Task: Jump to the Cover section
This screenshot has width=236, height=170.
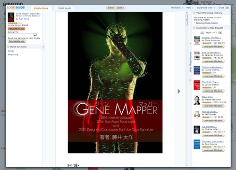Action: (11, 51)
